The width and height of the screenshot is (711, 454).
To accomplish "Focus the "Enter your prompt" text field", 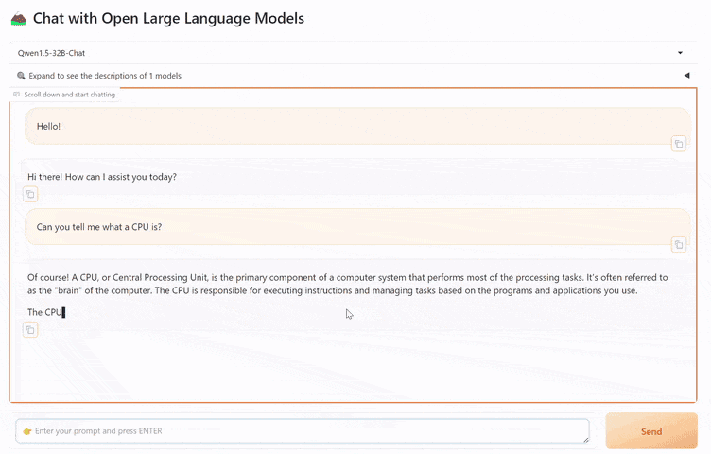I will coord(303,431).
